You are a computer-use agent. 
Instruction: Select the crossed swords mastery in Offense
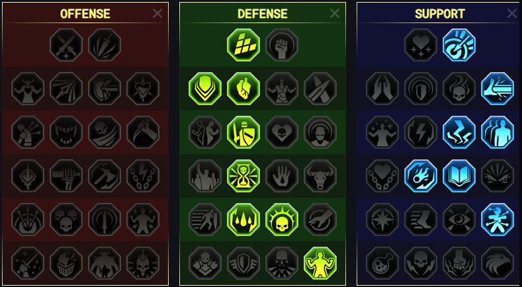pyautogui.click(x=66, y=45)
